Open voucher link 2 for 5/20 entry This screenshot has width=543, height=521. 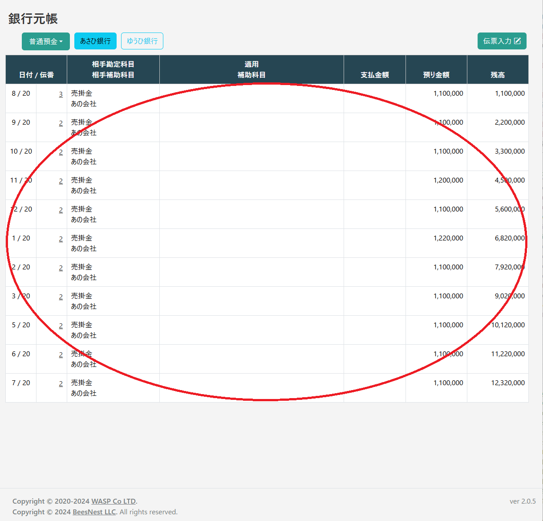tap(61, 326)
